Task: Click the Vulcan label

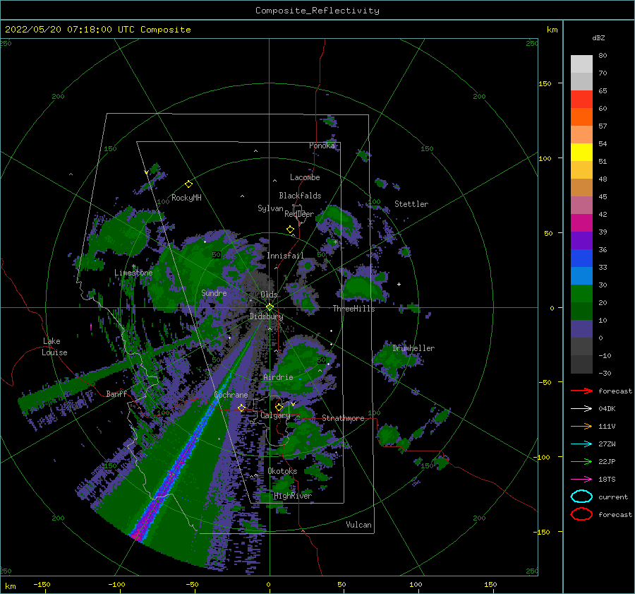Action: [359, 525]
